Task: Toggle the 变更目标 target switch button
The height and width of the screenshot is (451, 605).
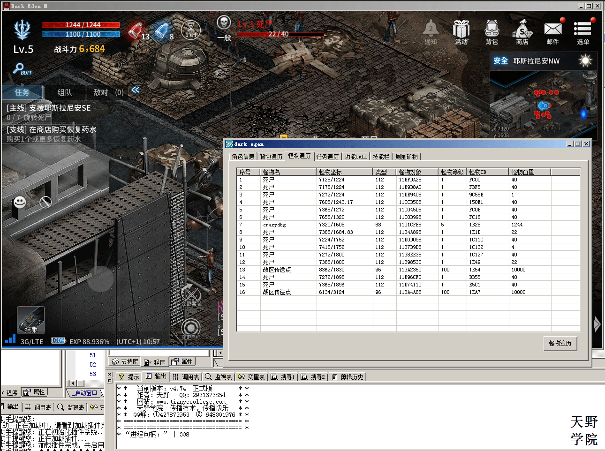Action: pos(191,328)
